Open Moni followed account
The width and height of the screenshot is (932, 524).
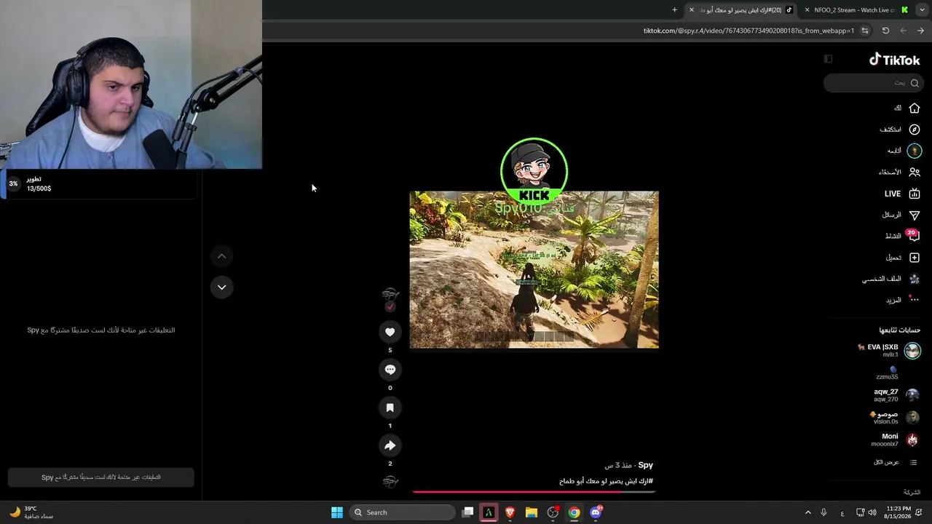pos(896,440)
